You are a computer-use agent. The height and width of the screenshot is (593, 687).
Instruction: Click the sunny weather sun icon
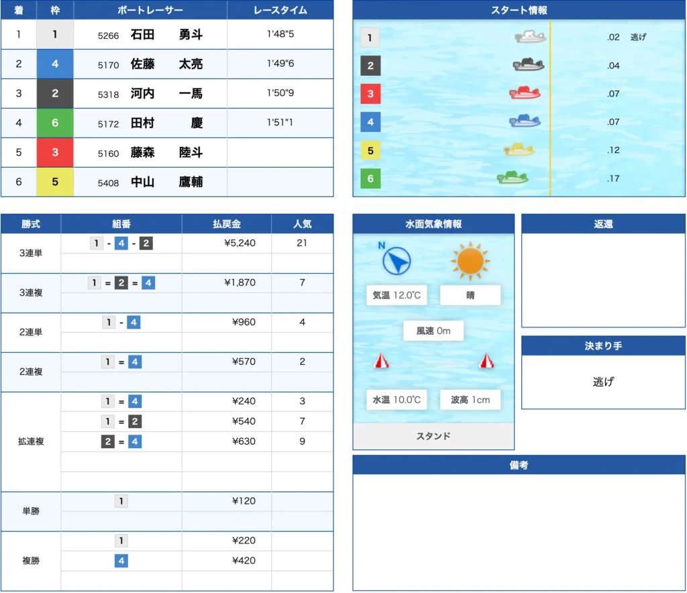[x=470, y=260]
